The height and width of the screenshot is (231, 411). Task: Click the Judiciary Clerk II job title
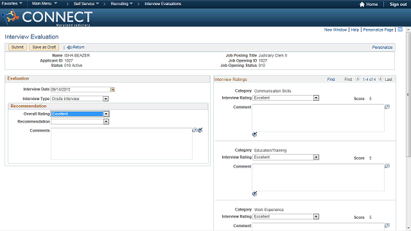pos(273,56)
